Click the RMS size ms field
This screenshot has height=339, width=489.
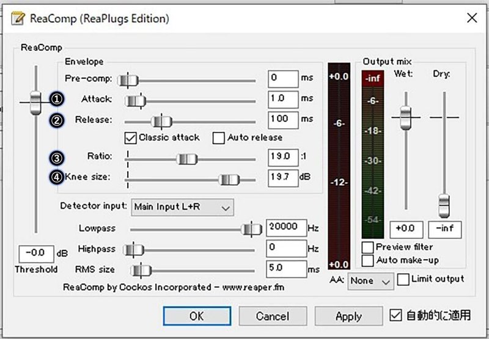(x=286, y=269)
